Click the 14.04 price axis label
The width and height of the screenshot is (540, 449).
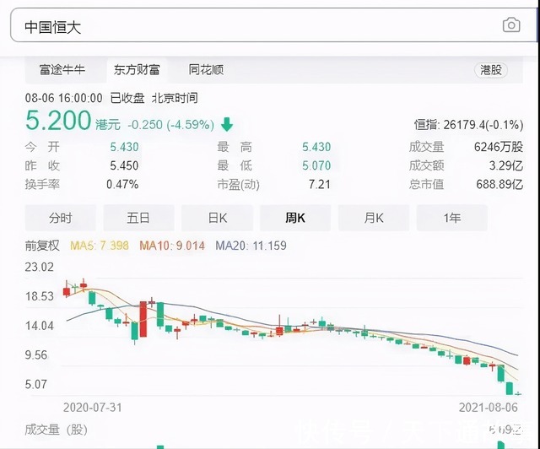pos(40,326)
